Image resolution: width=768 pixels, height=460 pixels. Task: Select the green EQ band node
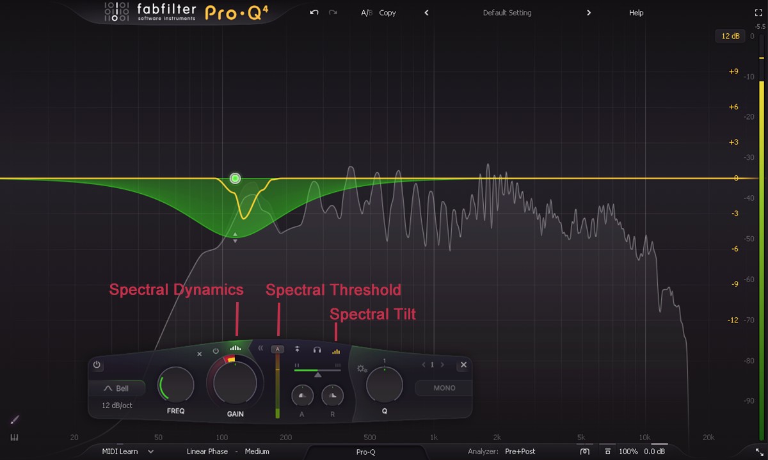235,178
